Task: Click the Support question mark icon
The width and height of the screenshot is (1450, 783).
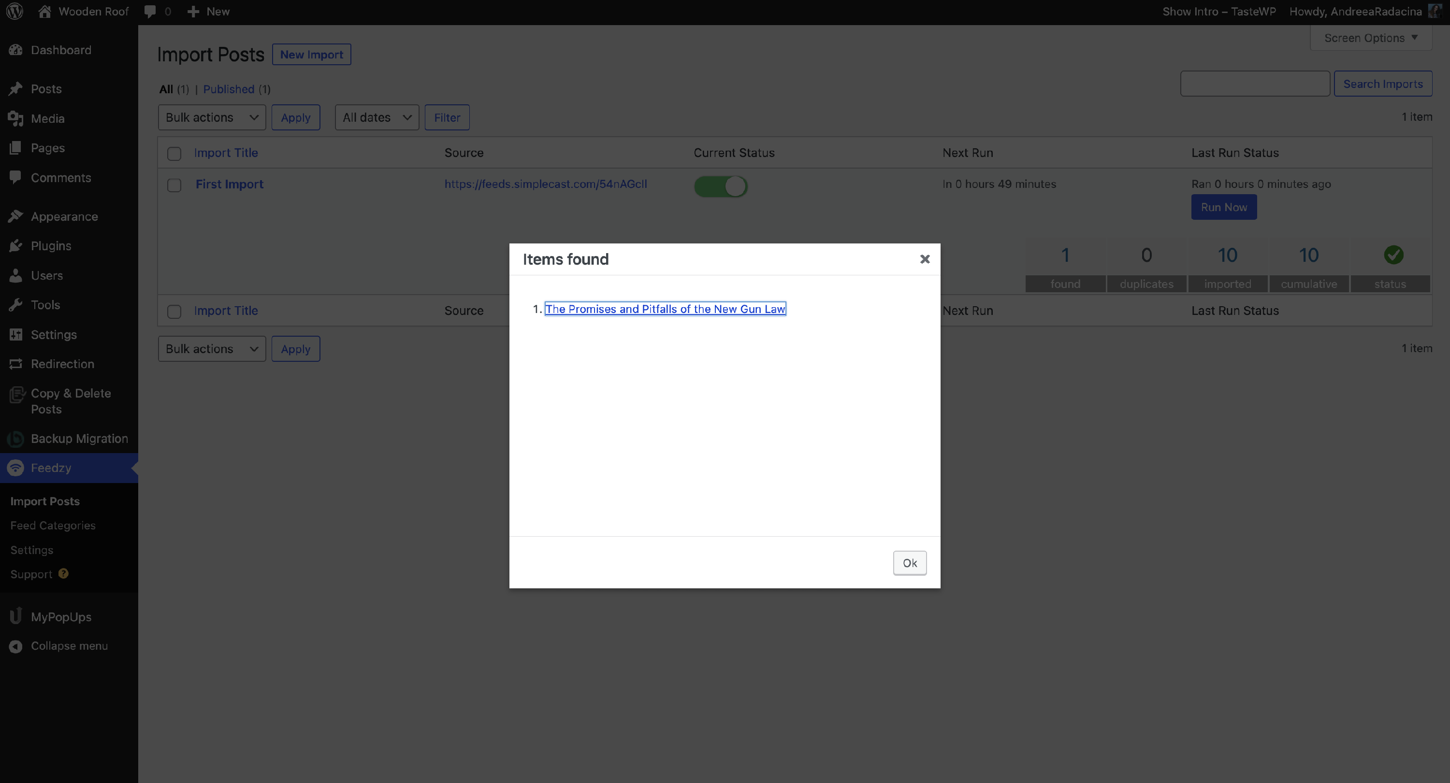Action: click(64, 574)
